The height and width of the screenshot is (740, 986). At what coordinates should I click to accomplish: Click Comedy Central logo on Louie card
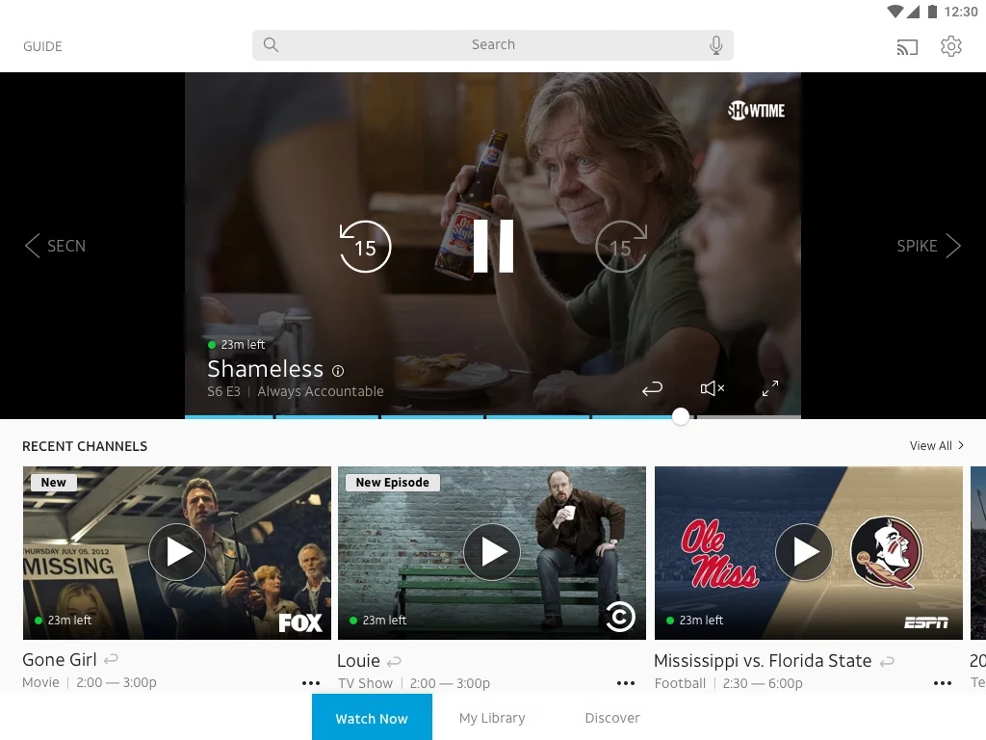(620, 618)
